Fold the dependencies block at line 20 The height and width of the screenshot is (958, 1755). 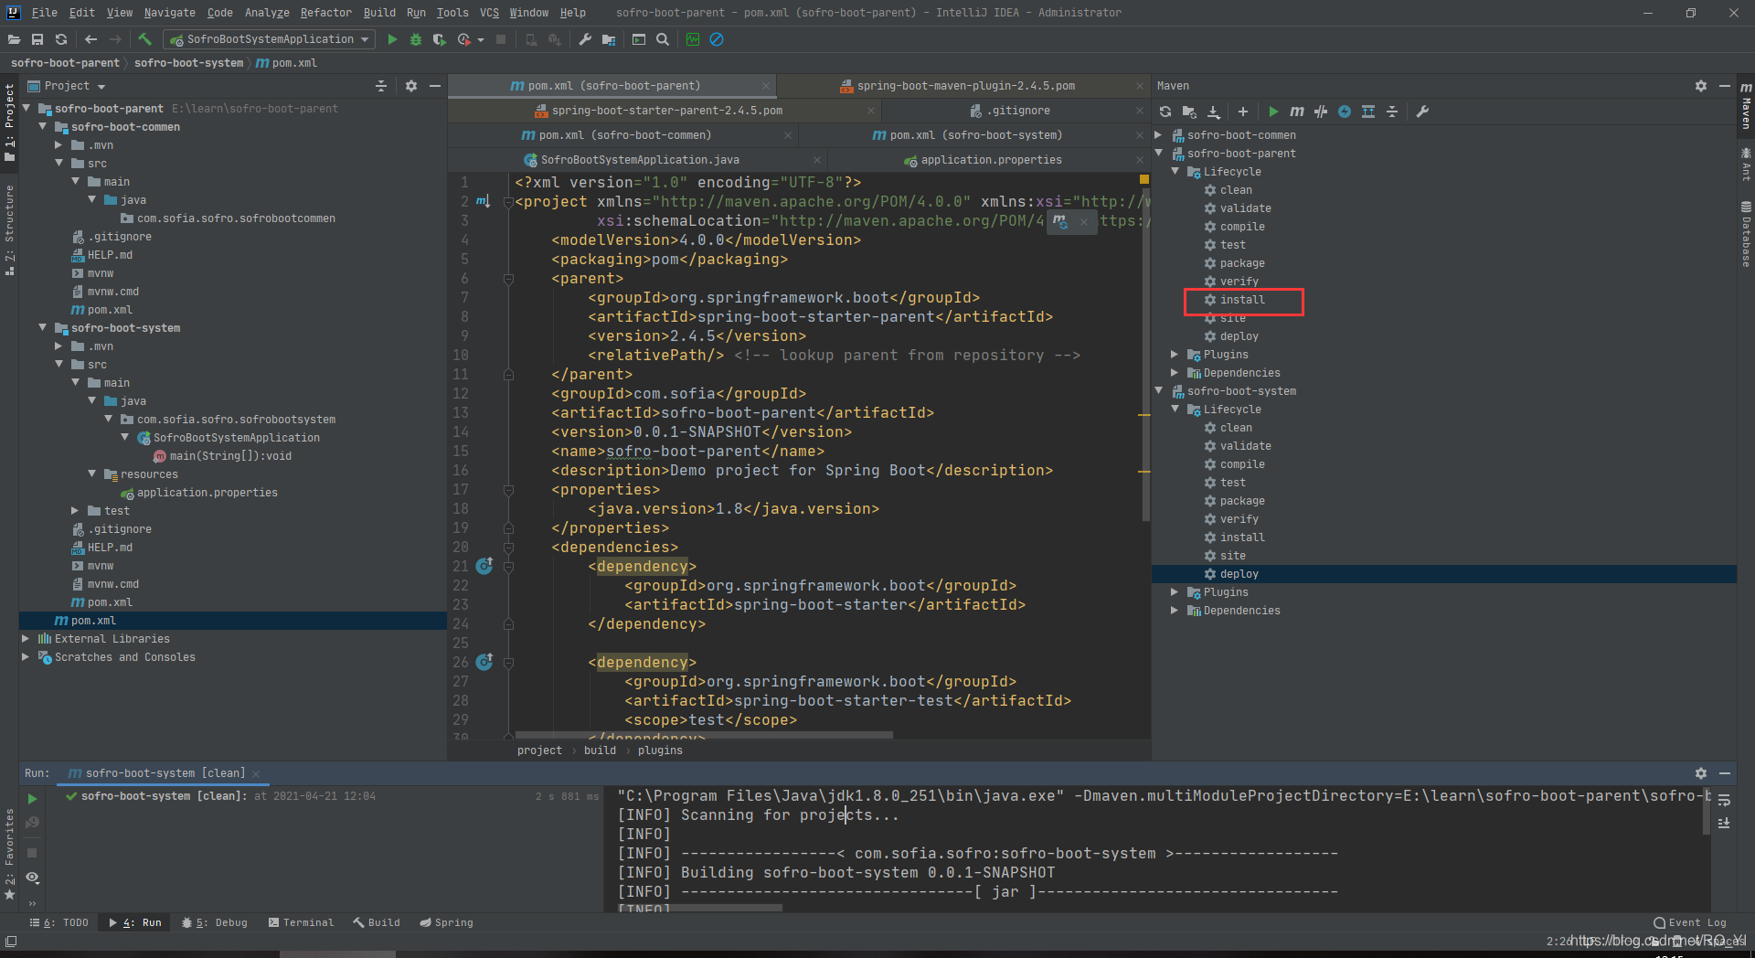point(508,548)
